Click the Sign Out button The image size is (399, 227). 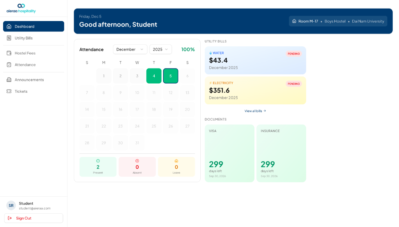tap(33, 218)
